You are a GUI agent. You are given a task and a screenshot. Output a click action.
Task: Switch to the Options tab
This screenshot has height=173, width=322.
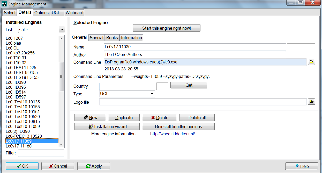[41, 13]
